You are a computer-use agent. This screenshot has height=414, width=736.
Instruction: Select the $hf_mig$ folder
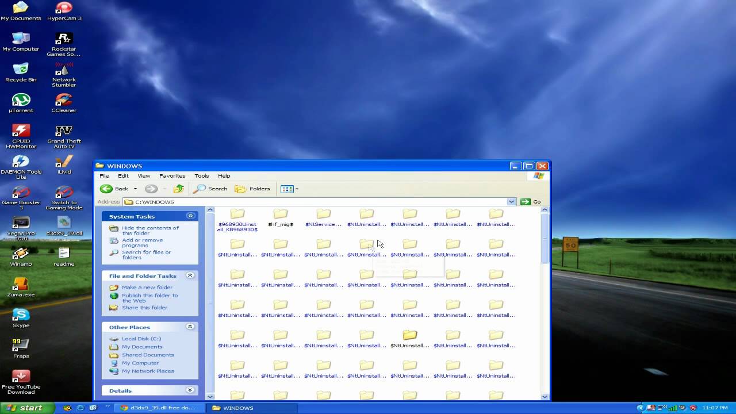pyautogui.click(x=281, y=218)
